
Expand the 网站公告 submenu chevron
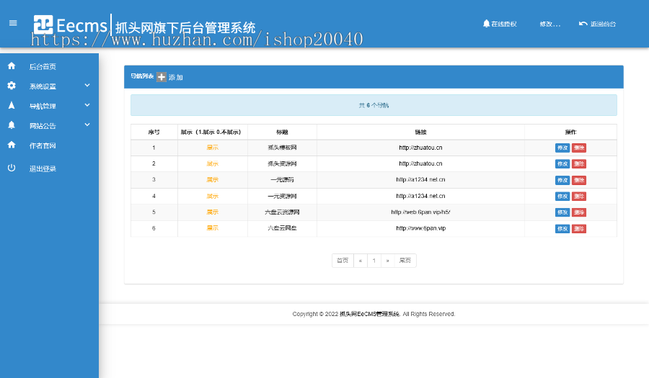(87, 125)
